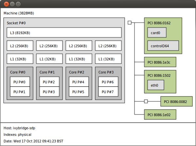
Task: Click the Core P#3 label
Action: click(106, 72)
